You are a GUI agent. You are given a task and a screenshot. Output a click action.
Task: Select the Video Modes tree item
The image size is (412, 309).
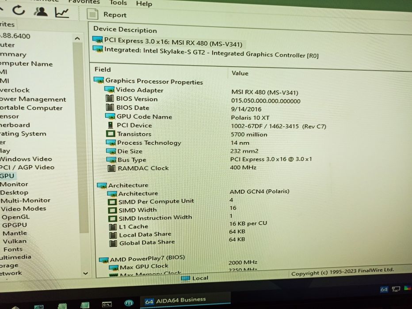tap(23, 209)
